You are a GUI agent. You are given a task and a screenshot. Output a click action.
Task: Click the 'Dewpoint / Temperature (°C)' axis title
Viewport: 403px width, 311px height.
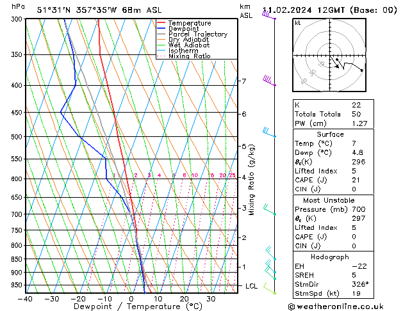(x=138, y=307)
